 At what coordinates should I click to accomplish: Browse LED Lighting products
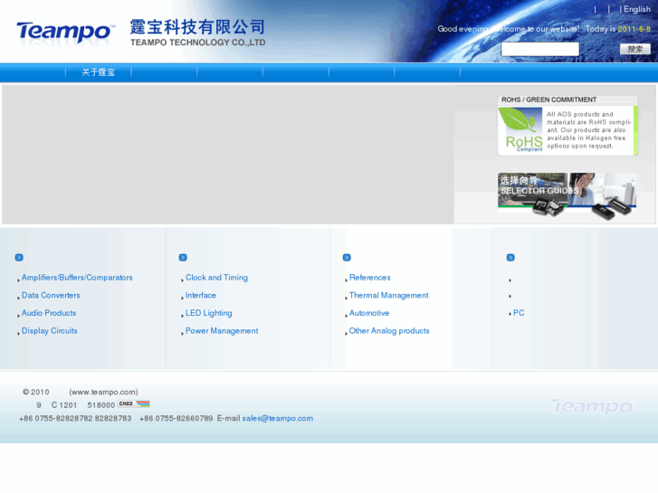tap(208, 313)
